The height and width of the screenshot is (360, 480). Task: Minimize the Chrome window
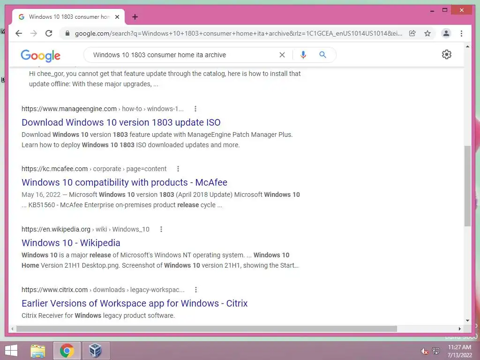[x=432, y=10]
